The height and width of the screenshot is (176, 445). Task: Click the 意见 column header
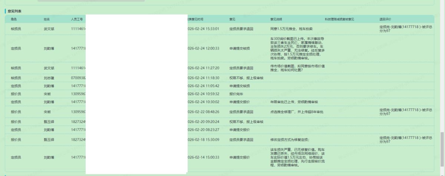pyautogui.click(x=233, y=19)
